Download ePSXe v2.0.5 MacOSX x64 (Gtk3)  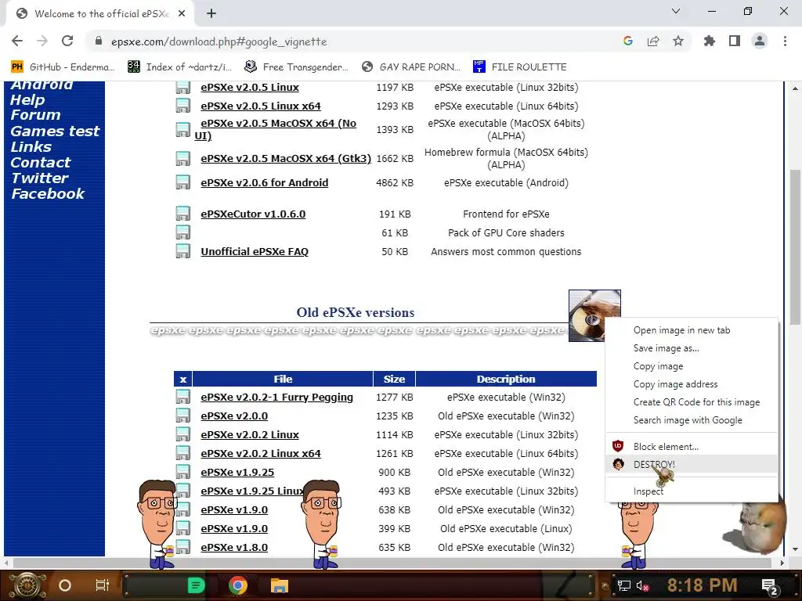(x=286, y=158)
